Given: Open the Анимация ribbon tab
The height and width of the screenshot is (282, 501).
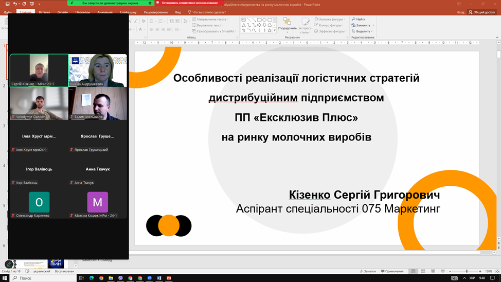Looking at the screenshot, I should tap(105, 12).
